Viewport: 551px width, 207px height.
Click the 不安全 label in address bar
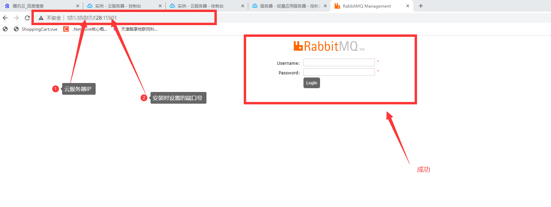[54, 18]
